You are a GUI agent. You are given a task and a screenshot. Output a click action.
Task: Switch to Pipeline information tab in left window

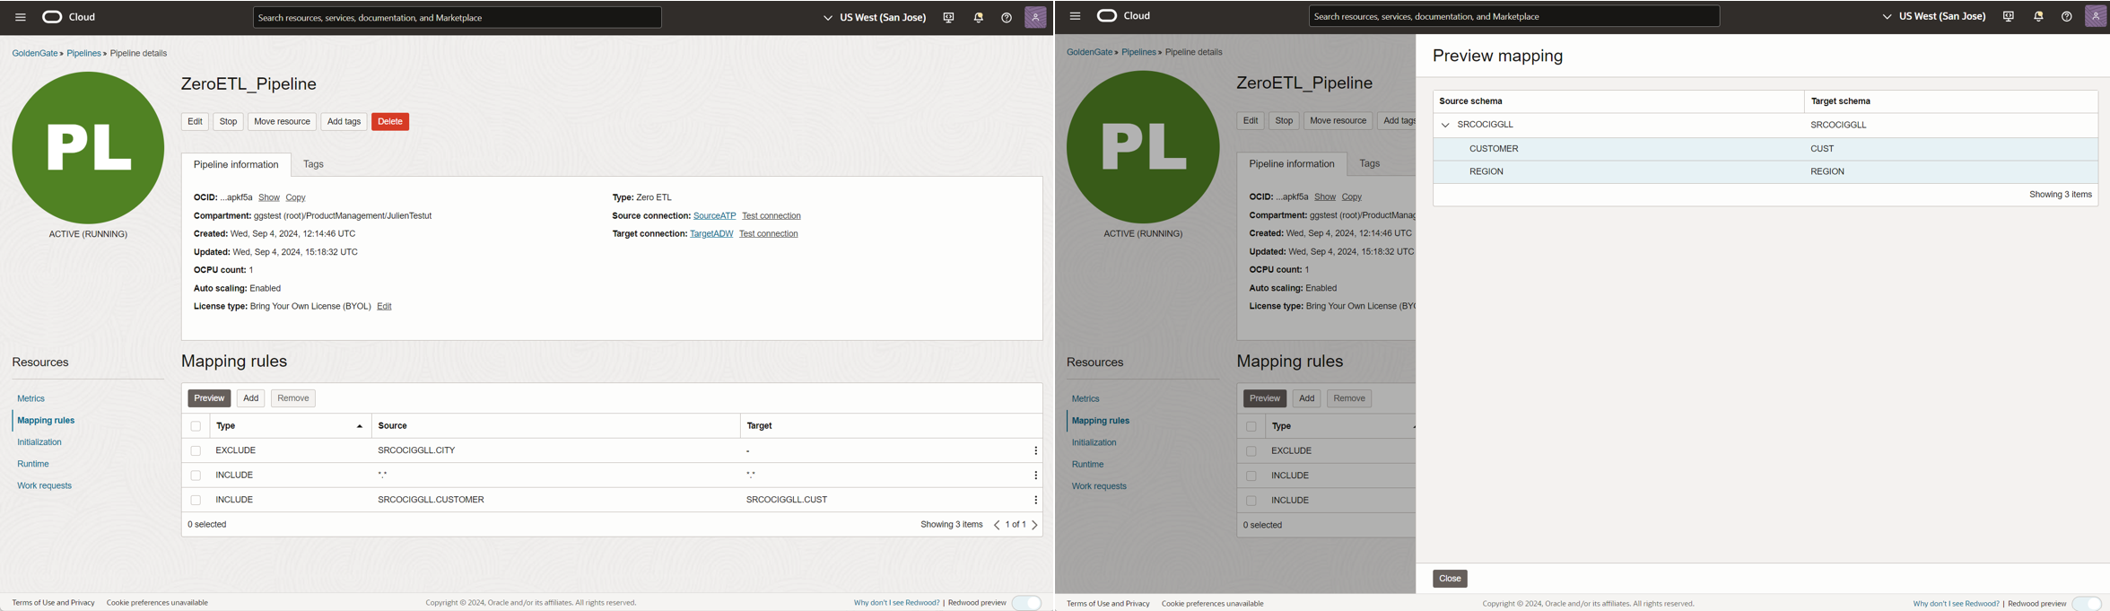coord(236,165)
